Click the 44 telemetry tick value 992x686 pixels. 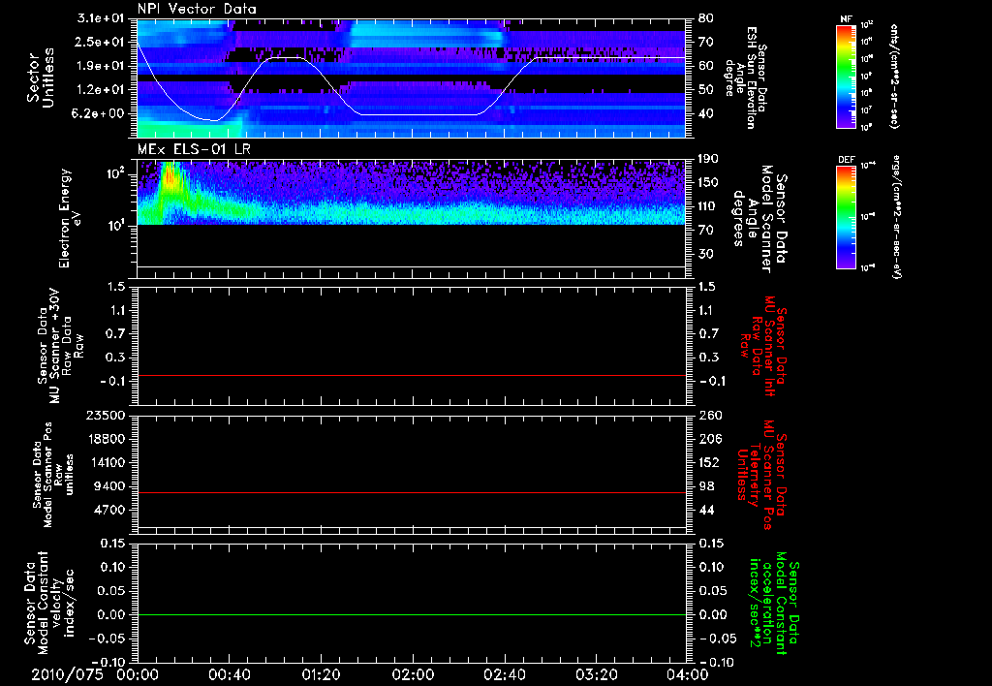coord(706,510)
